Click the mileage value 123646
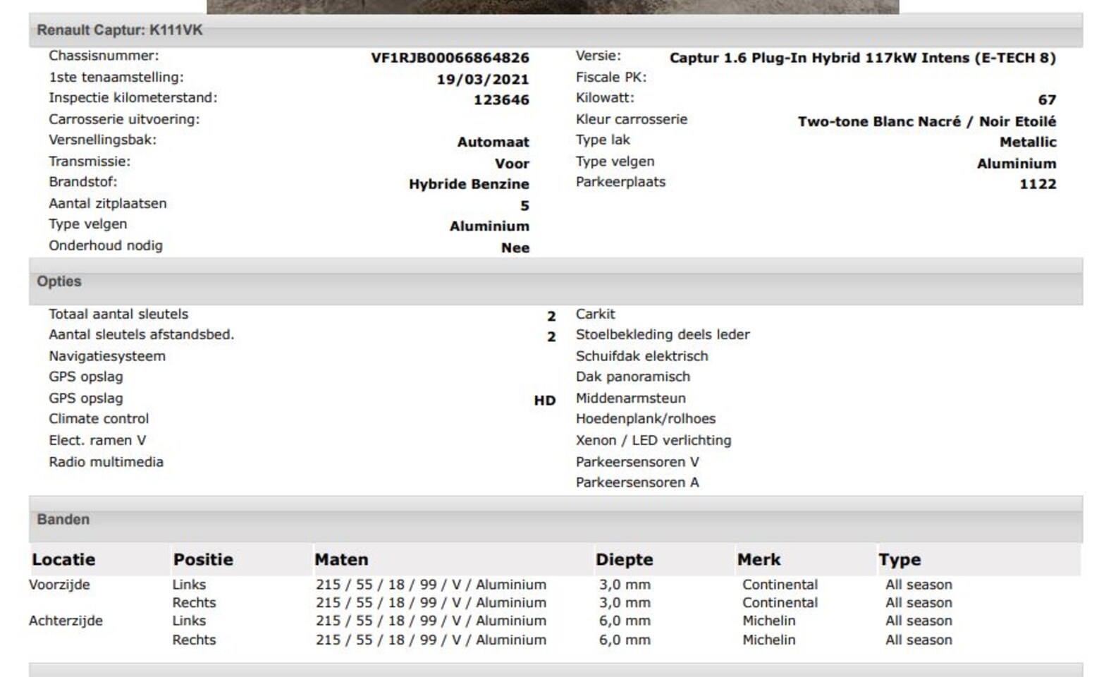The width and height of the screenshot is (1111, 677). (501, 100)
